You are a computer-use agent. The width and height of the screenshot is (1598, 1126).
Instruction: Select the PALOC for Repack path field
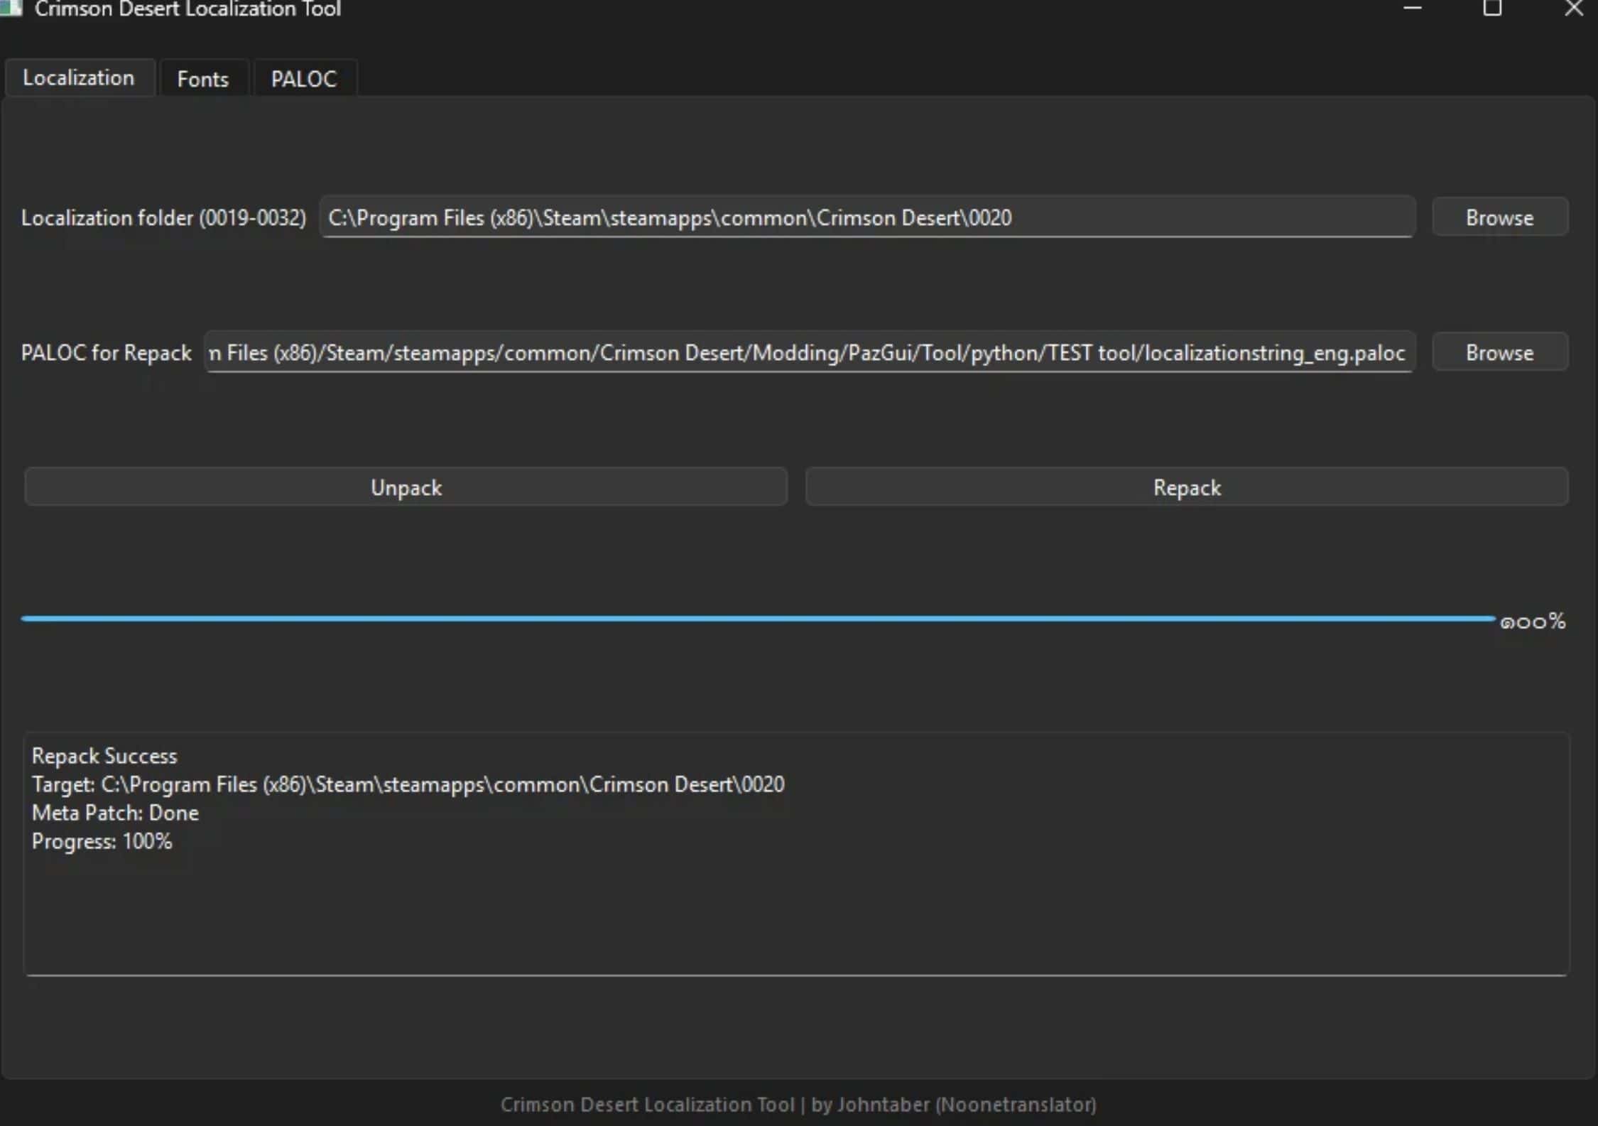[x=808, y=352]
